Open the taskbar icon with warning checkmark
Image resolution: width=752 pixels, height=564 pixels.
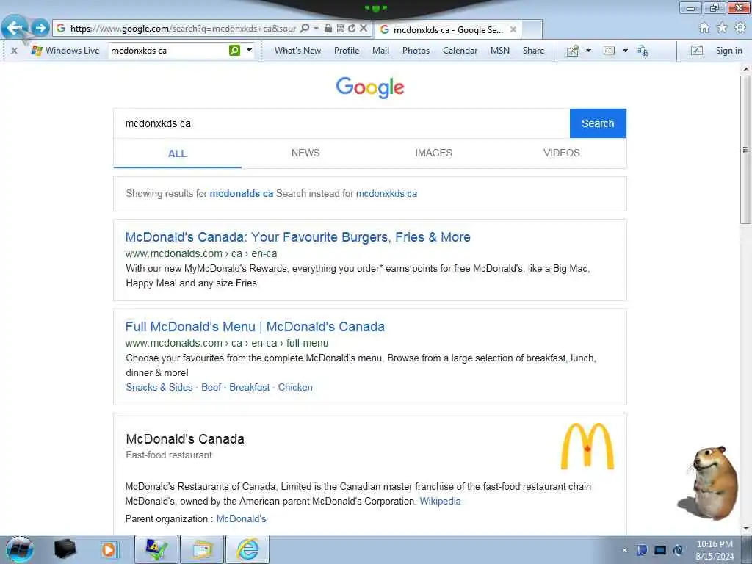pos(156,549)
